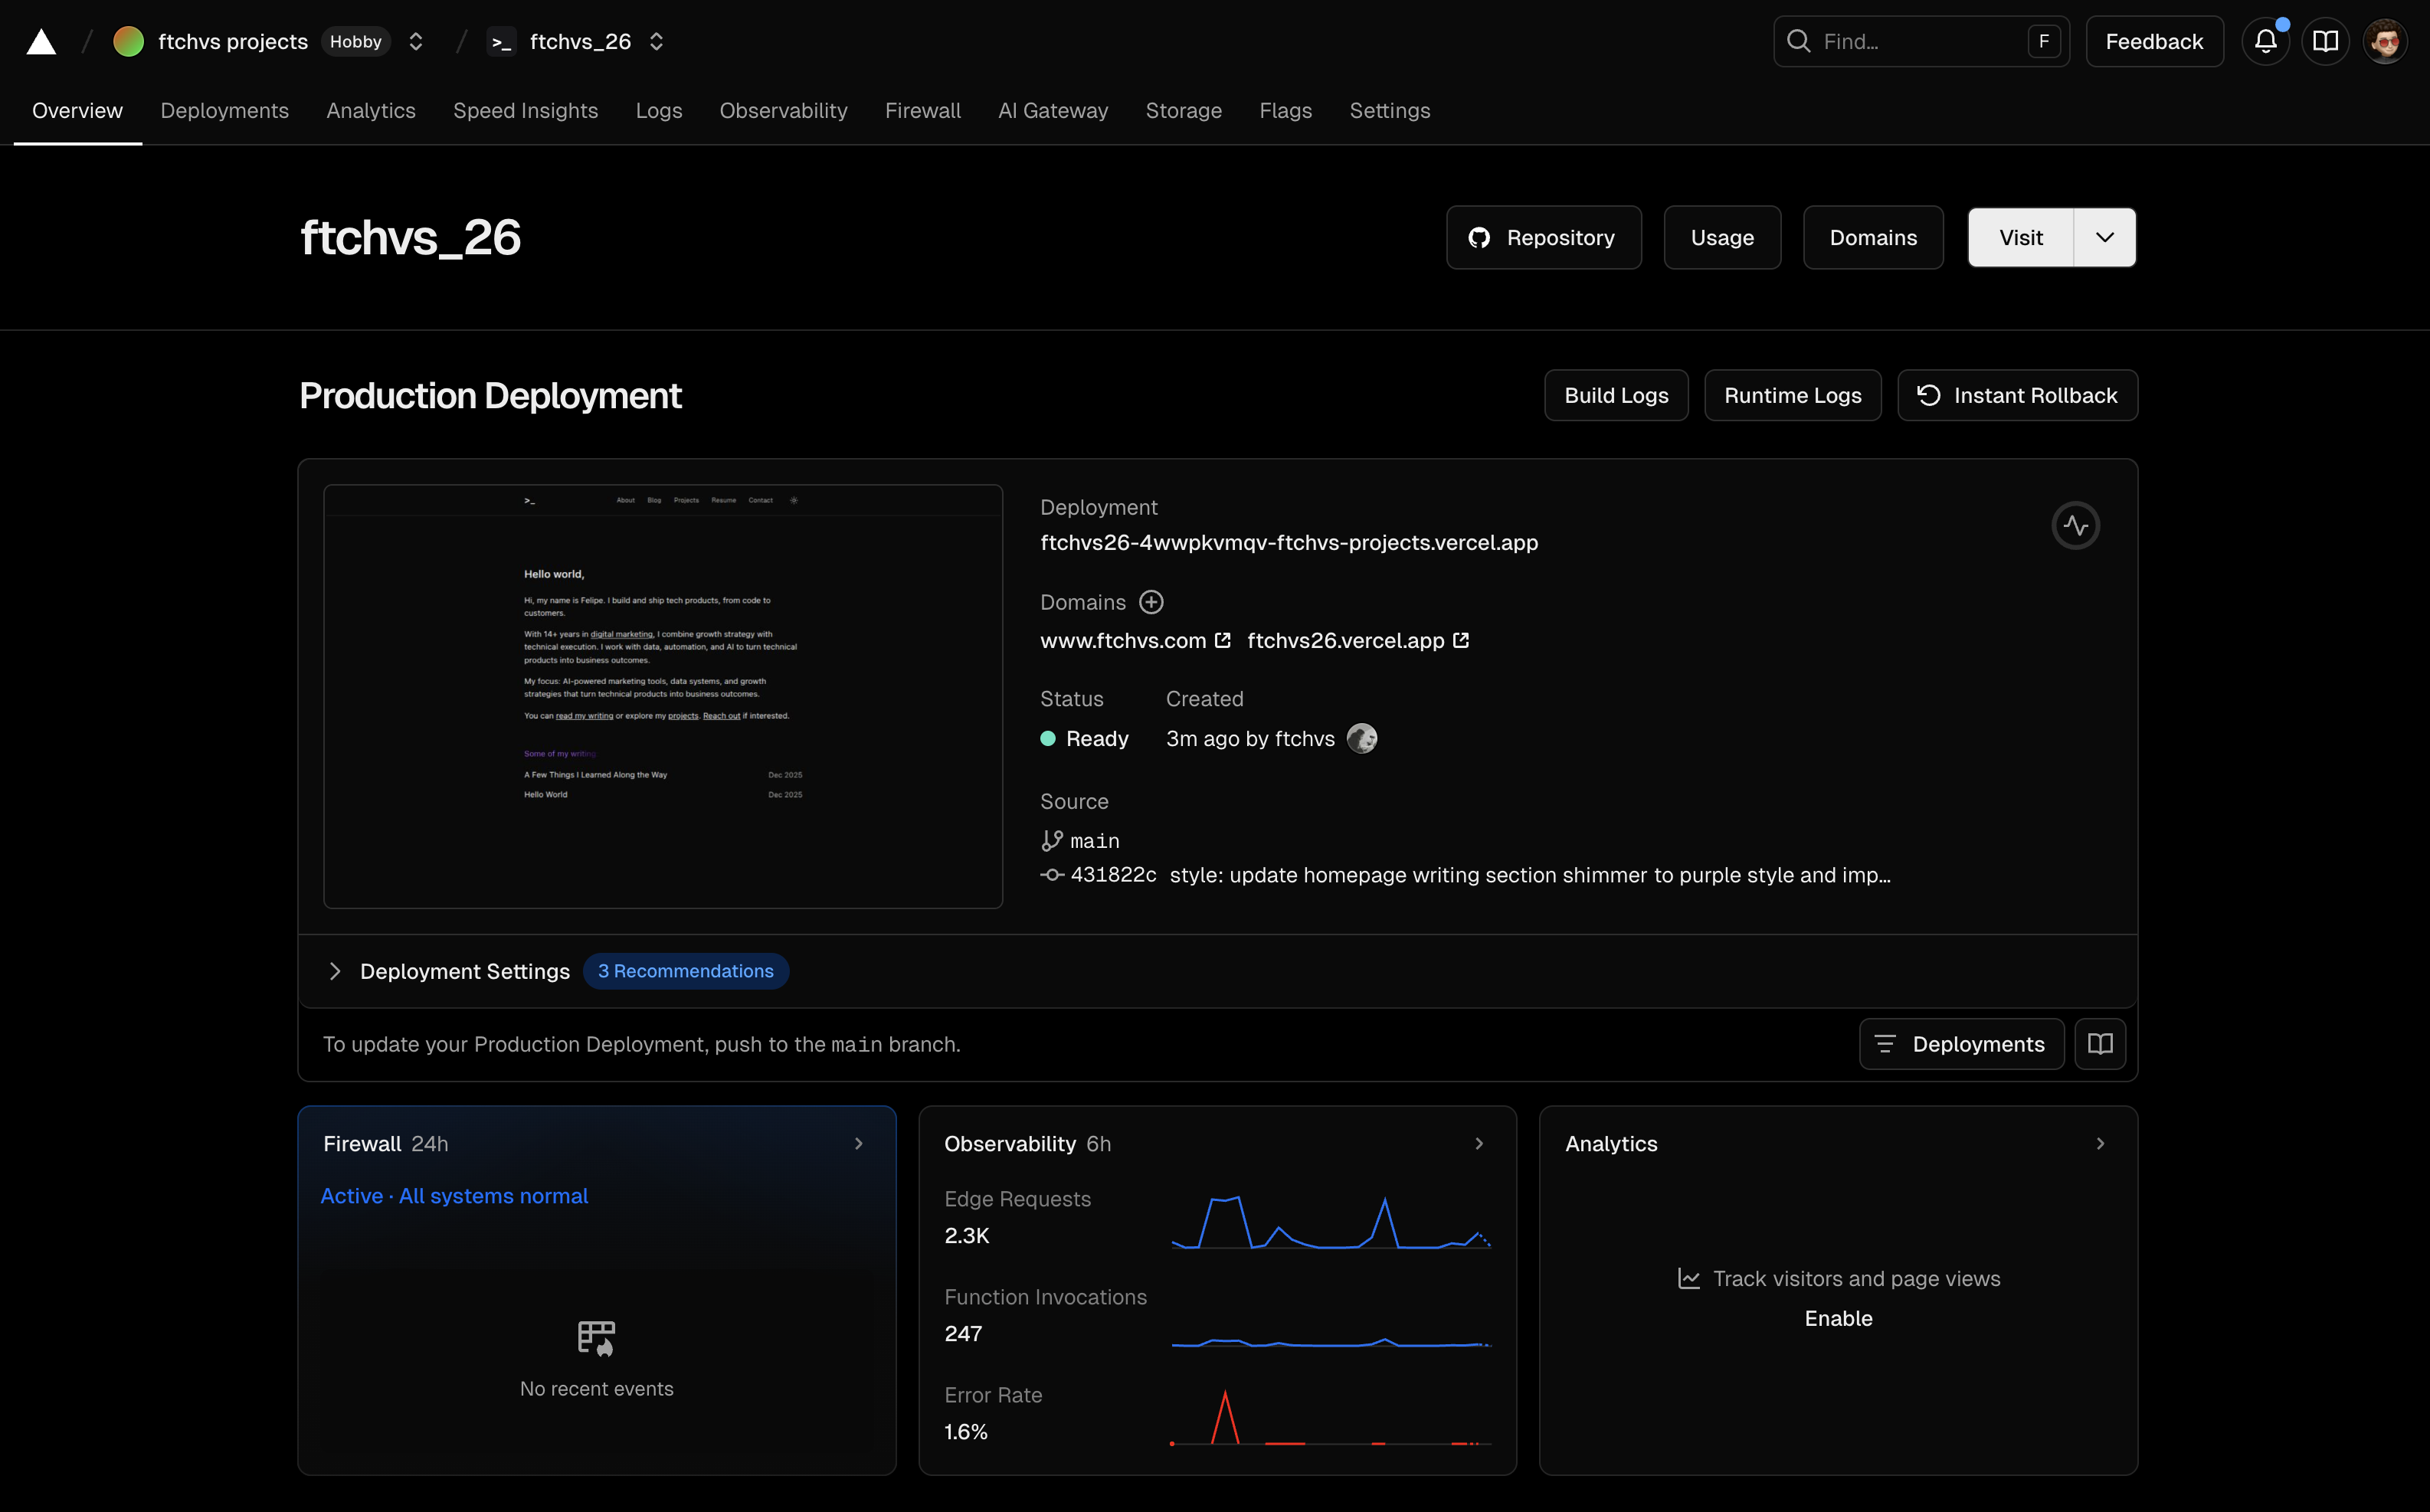Open the team switcher next to Hobby badge

pos(416,42)
